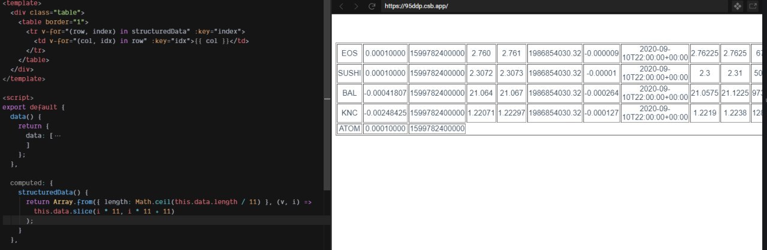Click the export default code line
Image resolution: width=767 pixels, height=250 pixels.
[33, 107]
